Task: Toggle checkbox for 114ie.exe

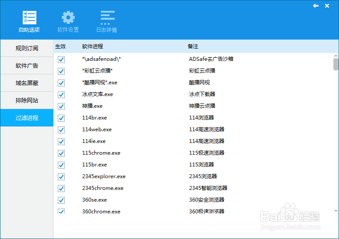Action: (61, 142)
